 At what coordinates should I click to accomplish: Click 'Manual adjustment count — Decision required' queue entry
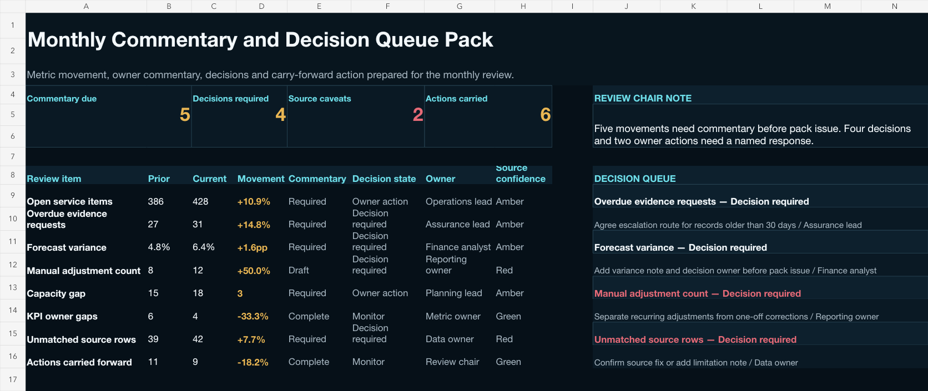pyautogui.click(x=698, y=293)
